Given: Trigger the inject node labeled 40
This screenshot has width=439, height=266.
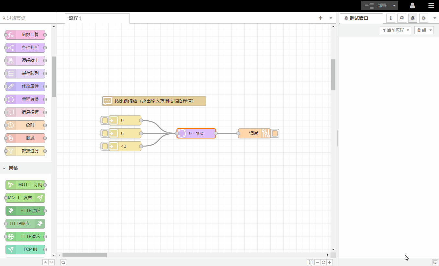Looking at the screenshot, I should tap(105, 147).
